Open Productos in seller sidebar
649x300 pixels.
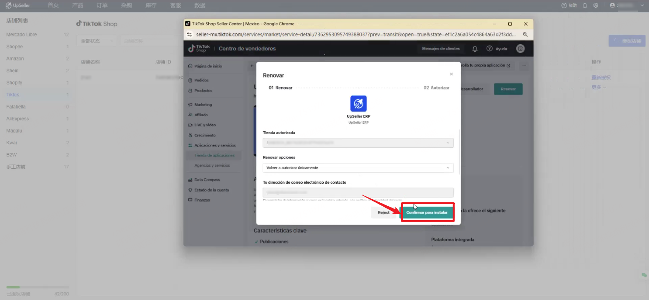click(203, 91)
